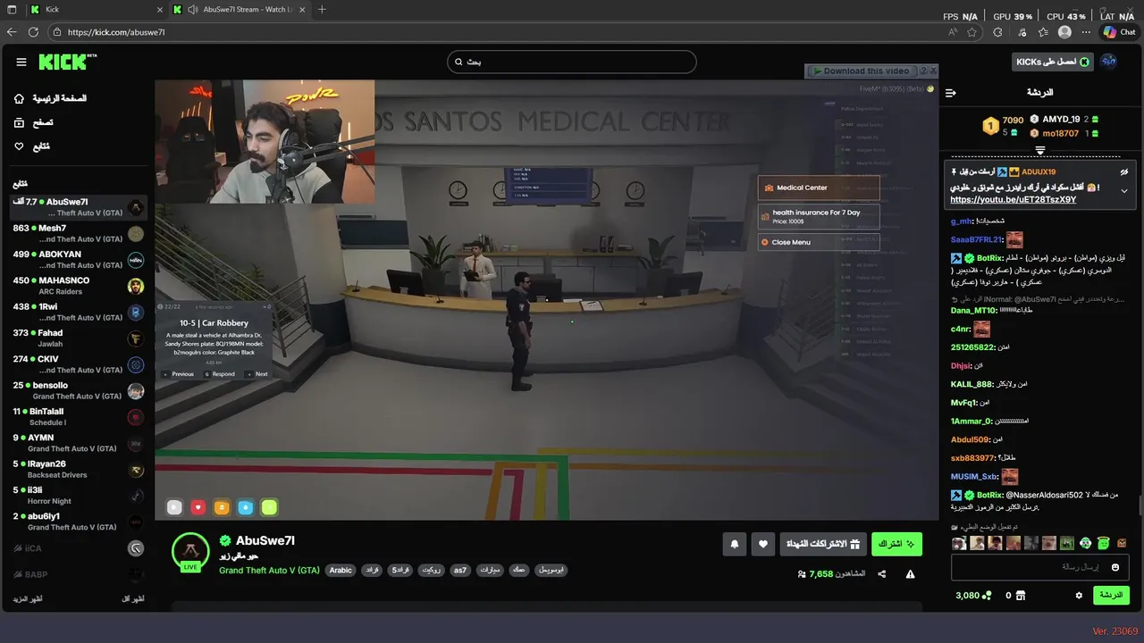This screenshot has height=643, width=1144.
Task: Click the read aloud icon in the address bar
Action: 953,31
